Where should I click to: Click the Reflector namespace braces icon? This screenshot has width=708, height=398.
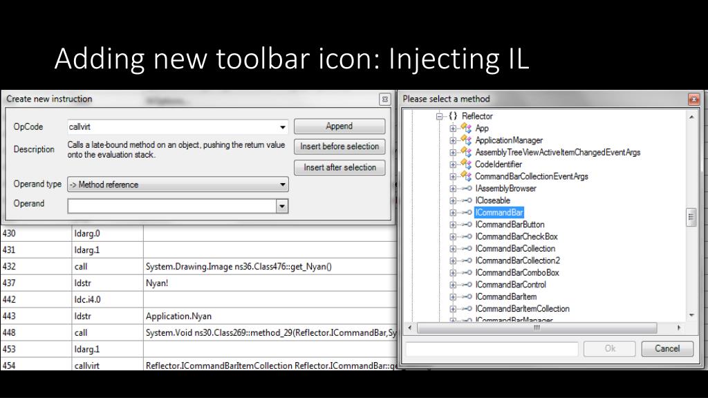coord(453,116)
